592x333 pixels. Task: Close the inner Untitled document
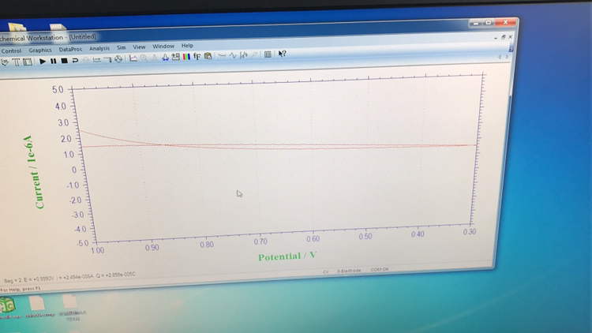coord(510,36)
